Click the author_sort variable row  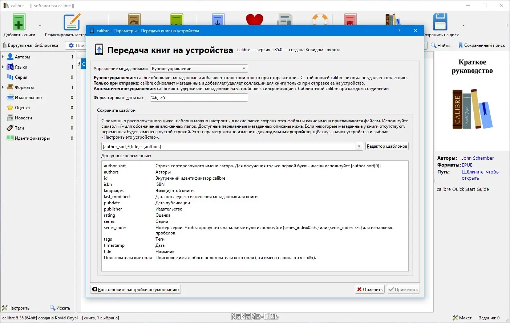(255, 166)
